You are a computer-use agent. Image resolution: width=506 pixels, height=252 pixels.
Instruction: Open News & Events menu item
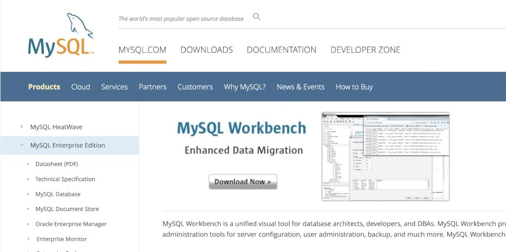301,87
